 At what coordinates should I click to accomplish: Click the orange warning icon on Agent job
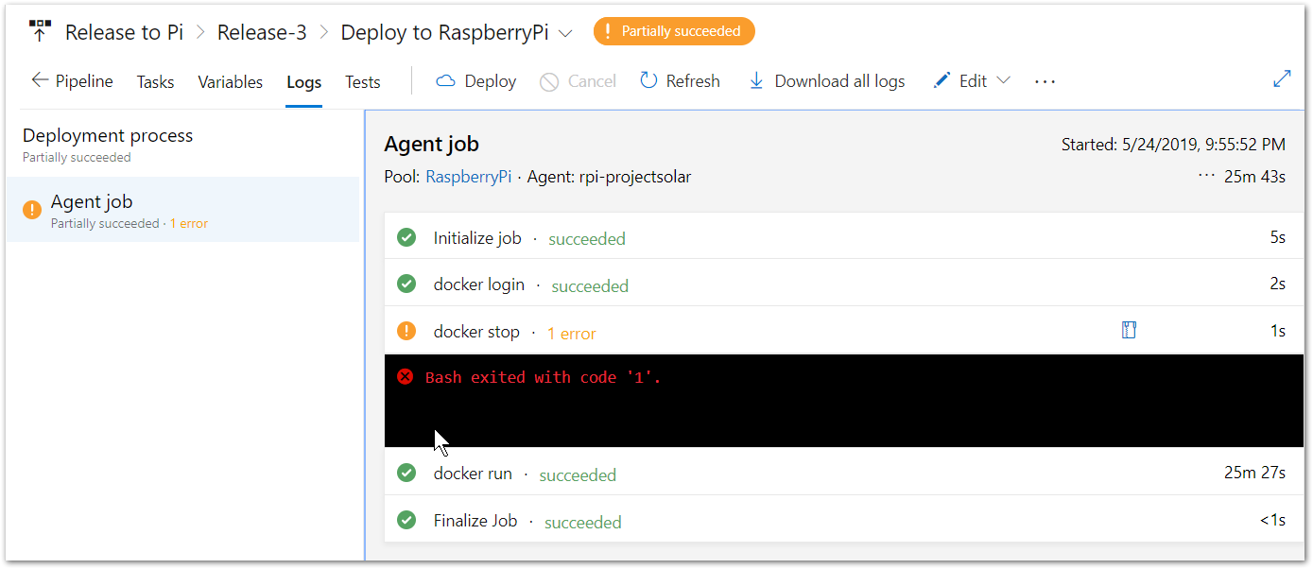32,209
